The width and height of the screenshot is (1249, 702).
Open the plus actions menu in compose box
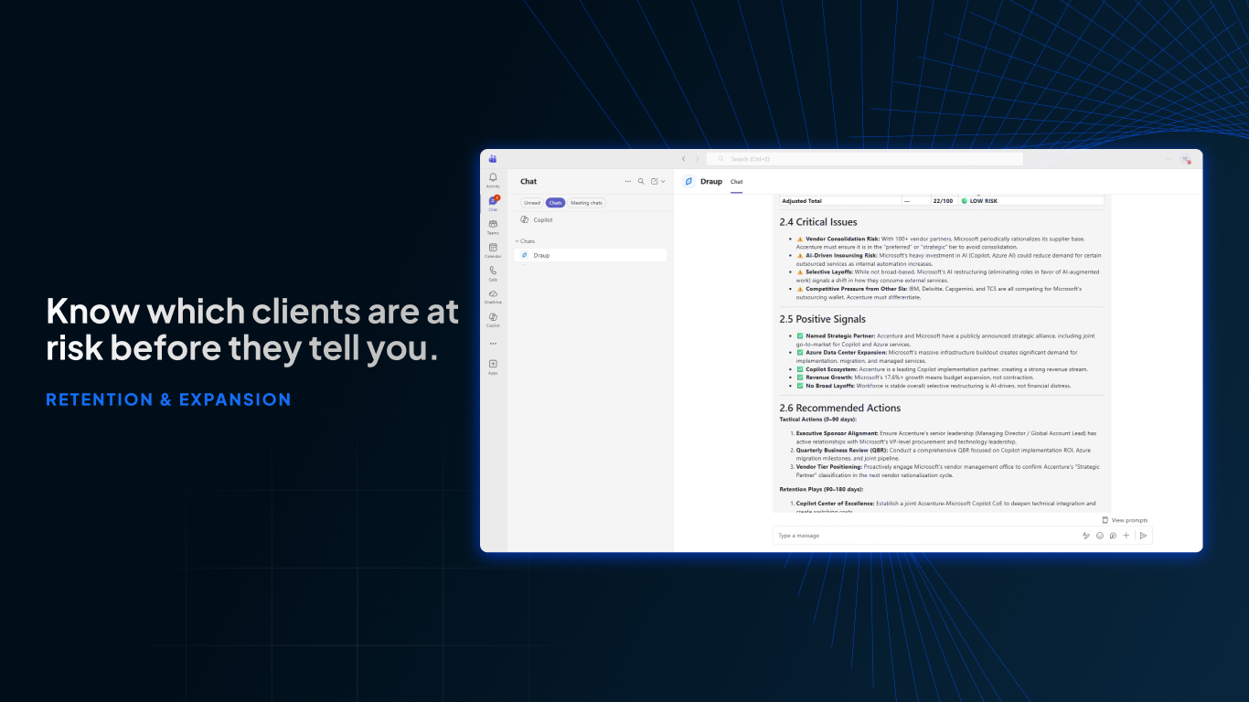[x=1126, y=536]
